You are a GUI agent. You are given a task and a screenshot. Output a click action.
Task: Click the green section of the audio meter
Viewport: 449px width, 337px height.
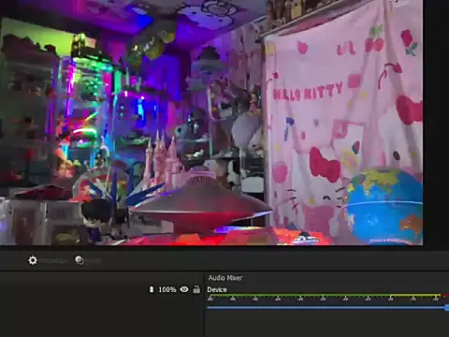coord(297,295)
